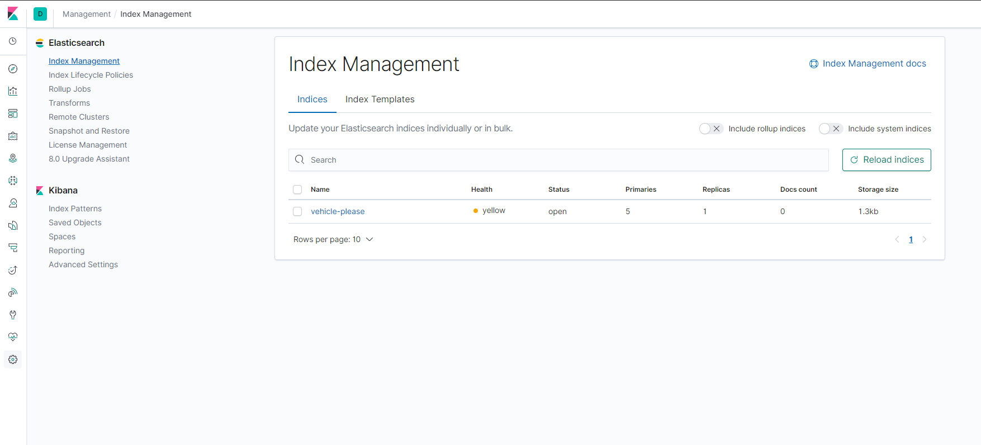Open the Visualize chart icon
981x445 pixels.
(13, 91)
